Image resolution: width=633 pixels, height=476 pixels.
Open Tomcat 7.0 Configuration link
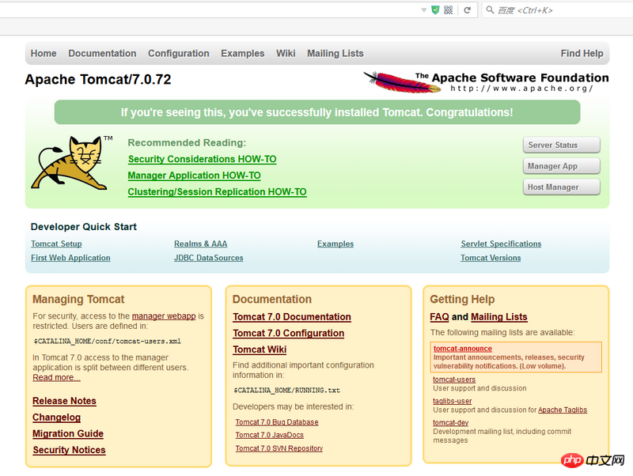289,333
